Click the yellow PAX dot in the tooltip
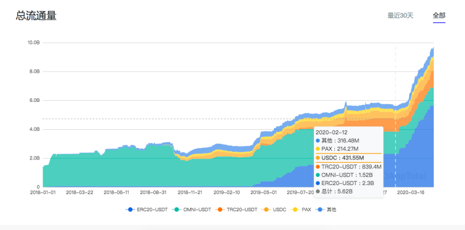The image size is (465, 230). (x=317, y=149)
